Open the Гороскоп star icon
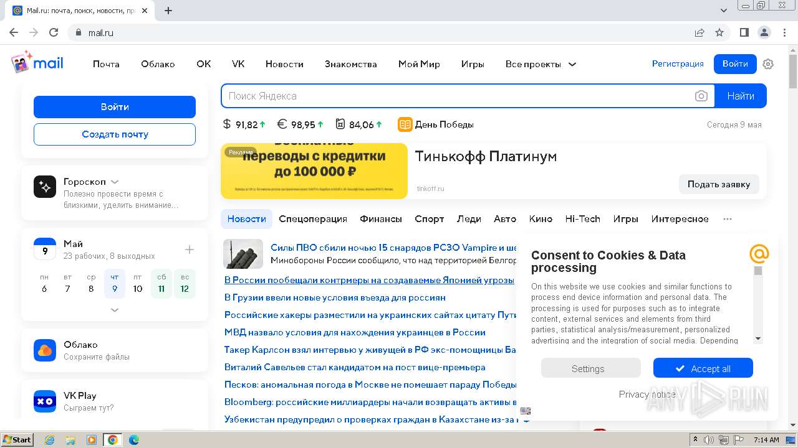The height and width of the screenshot is (448, 798). 45,186
